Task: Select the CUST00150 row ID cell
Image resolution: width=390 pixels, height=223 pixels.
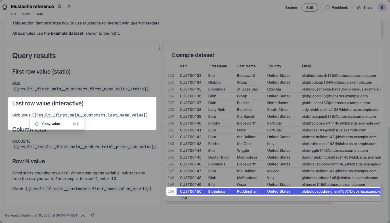Action: pos(190,191)
